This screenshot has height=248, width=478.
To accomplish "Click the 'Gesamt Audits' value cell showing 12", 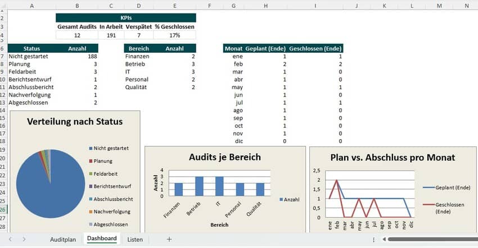I will pos(77,35).
